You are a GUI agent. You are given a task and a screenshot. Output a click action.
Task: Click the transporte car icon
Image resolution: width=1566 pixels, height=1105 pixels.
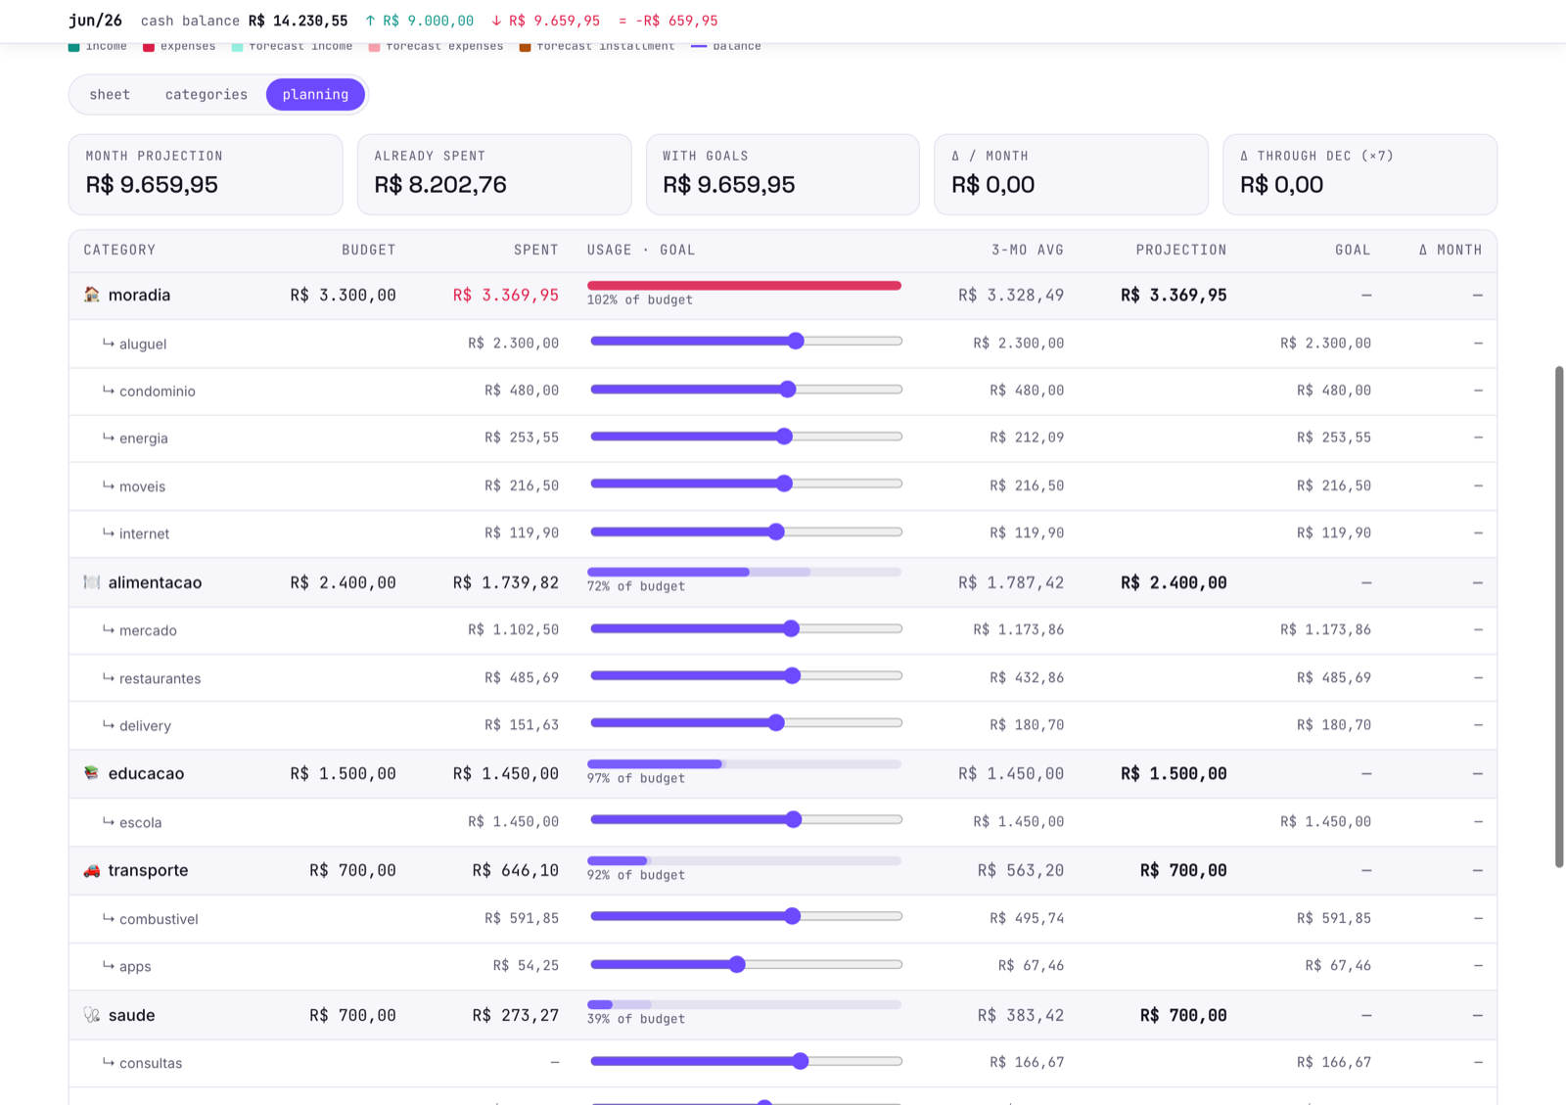click(x=92, y=870)
